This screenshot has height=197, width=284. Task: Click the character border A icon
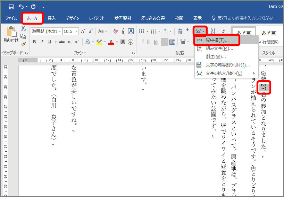pyautogui.click(x=131, y=31)
